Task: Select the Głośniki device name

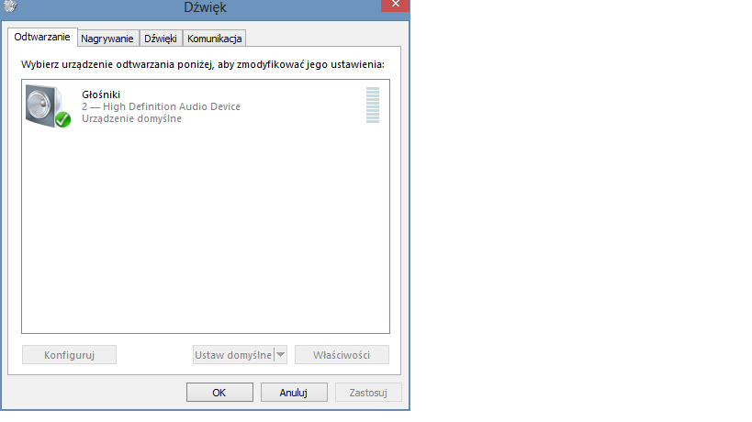Action: (101, 94)
